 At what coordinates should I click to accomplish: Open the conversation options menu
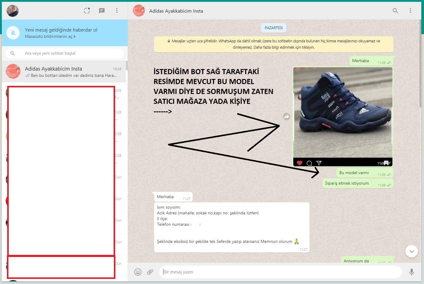(x=410, y=11)
